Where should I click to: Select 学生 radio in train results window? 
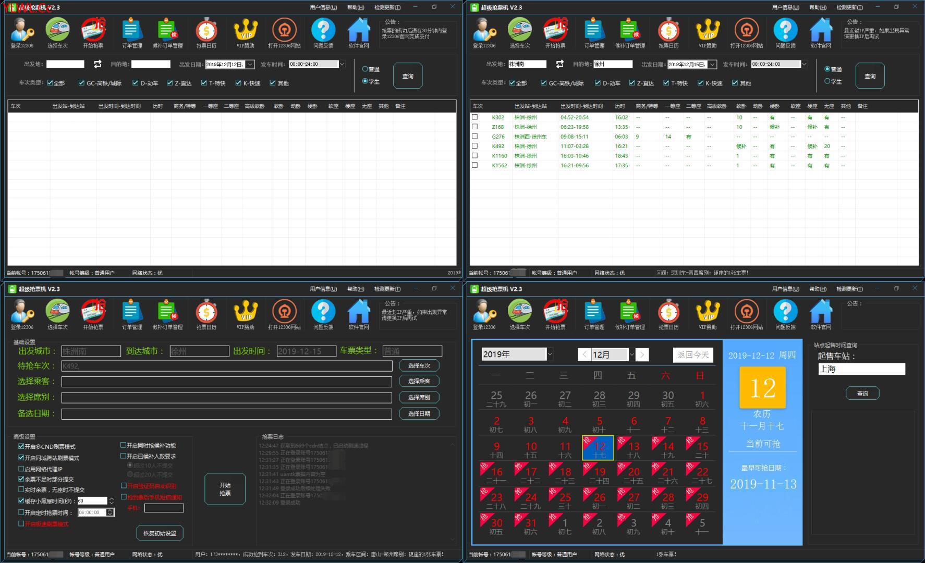(x=827, y=81)
